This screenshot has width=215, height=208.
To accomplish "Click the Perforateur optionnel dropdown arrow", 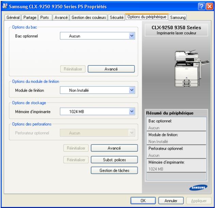I will tap(132, 133).
